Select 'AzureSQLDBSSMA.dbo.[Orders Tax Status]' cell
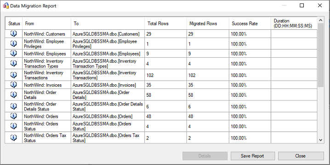The height and width of the screenshot is (165, 330). pyautogui.click(x=108, y=137)
